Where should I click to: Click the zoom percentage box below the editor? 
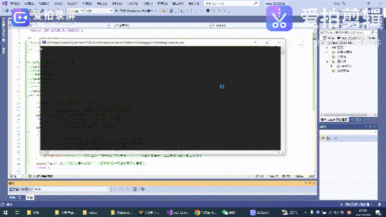tap(15, 177)
